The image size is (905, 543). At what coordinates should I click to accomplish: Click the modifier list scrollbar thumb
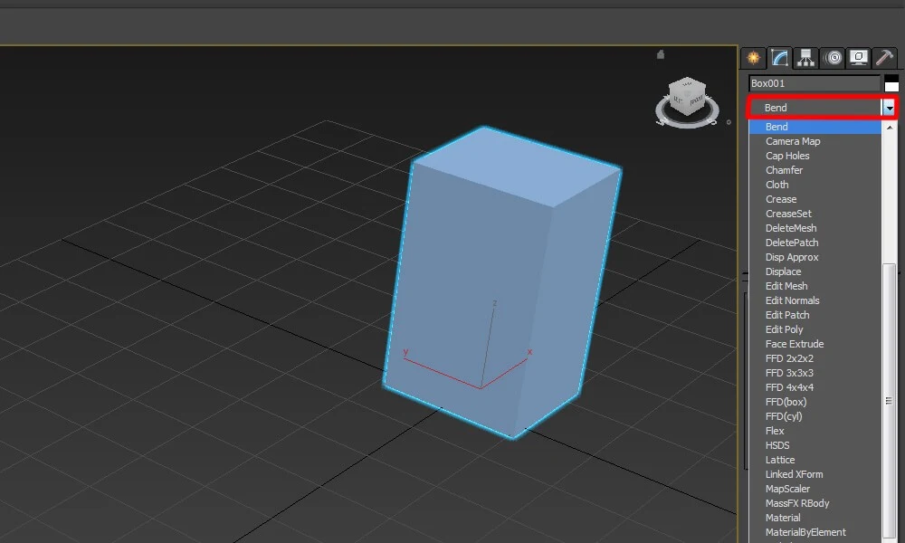(x=890, y=402)
